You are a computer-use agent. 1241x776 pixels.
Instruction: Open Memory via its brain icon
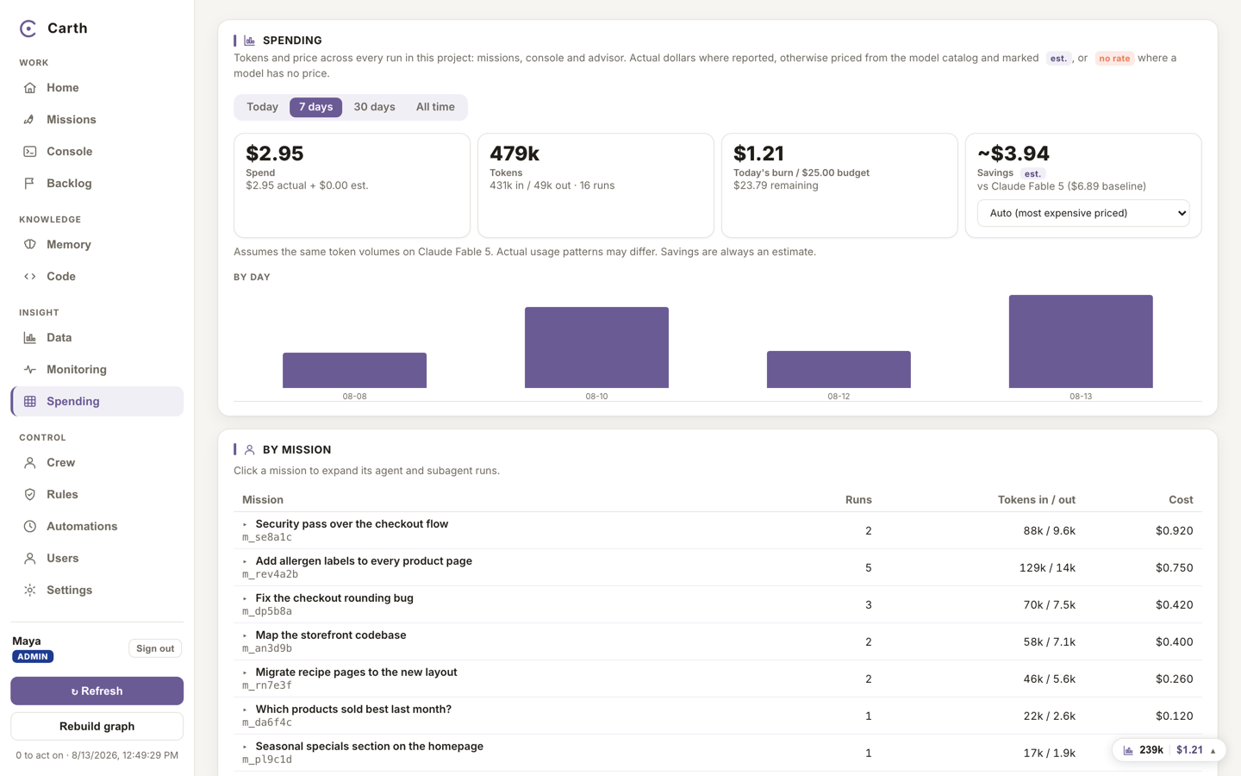pyautogui.click(x=29, y=245)
